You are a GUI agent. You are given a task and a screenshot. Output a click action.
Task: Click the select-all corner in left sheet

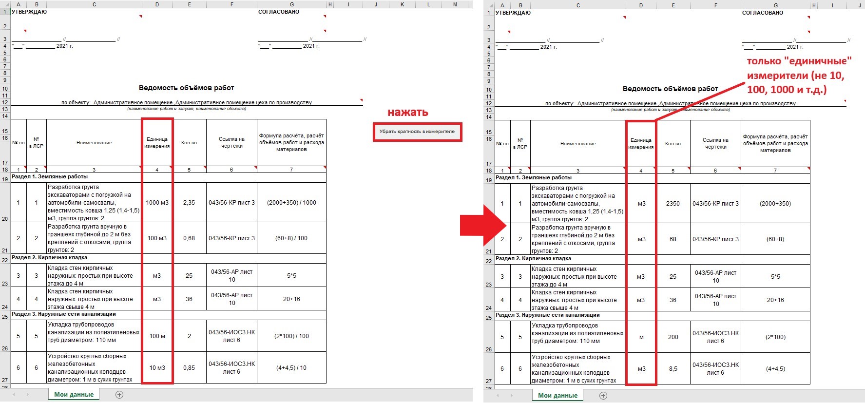tap(5, 4)
